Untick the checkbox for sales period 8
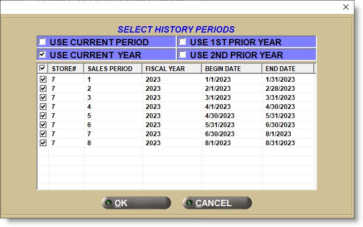The height and width of the screenshot is (227, 363). [x=43, y=143]
